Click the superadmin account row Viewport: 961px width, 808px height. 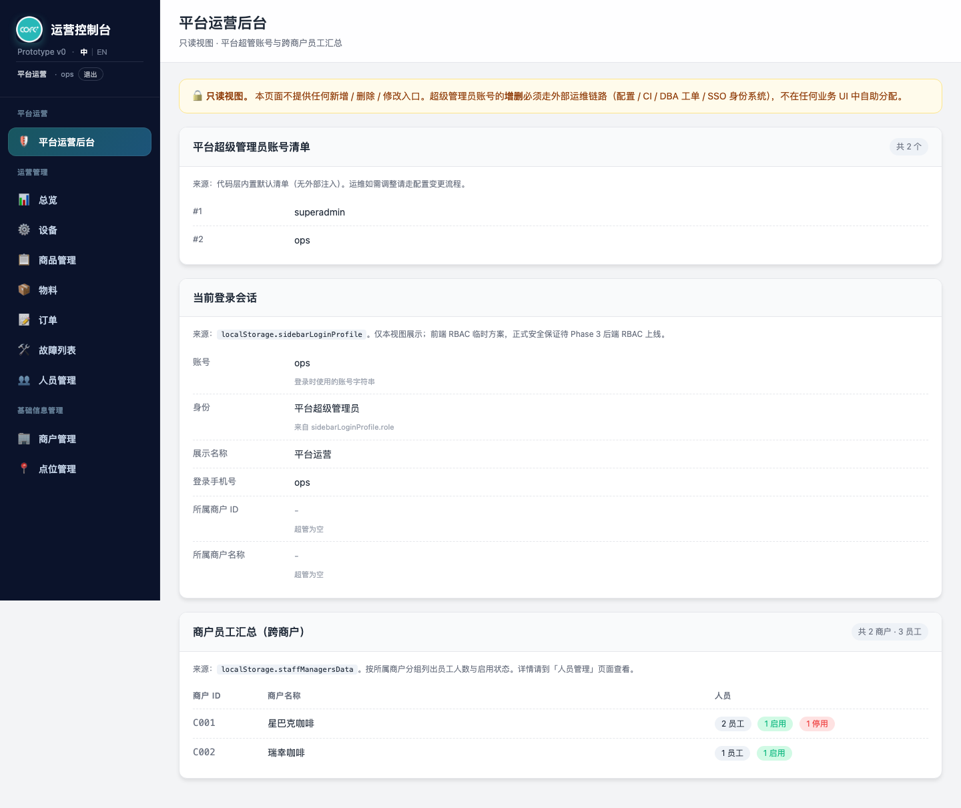click(561, 212)
